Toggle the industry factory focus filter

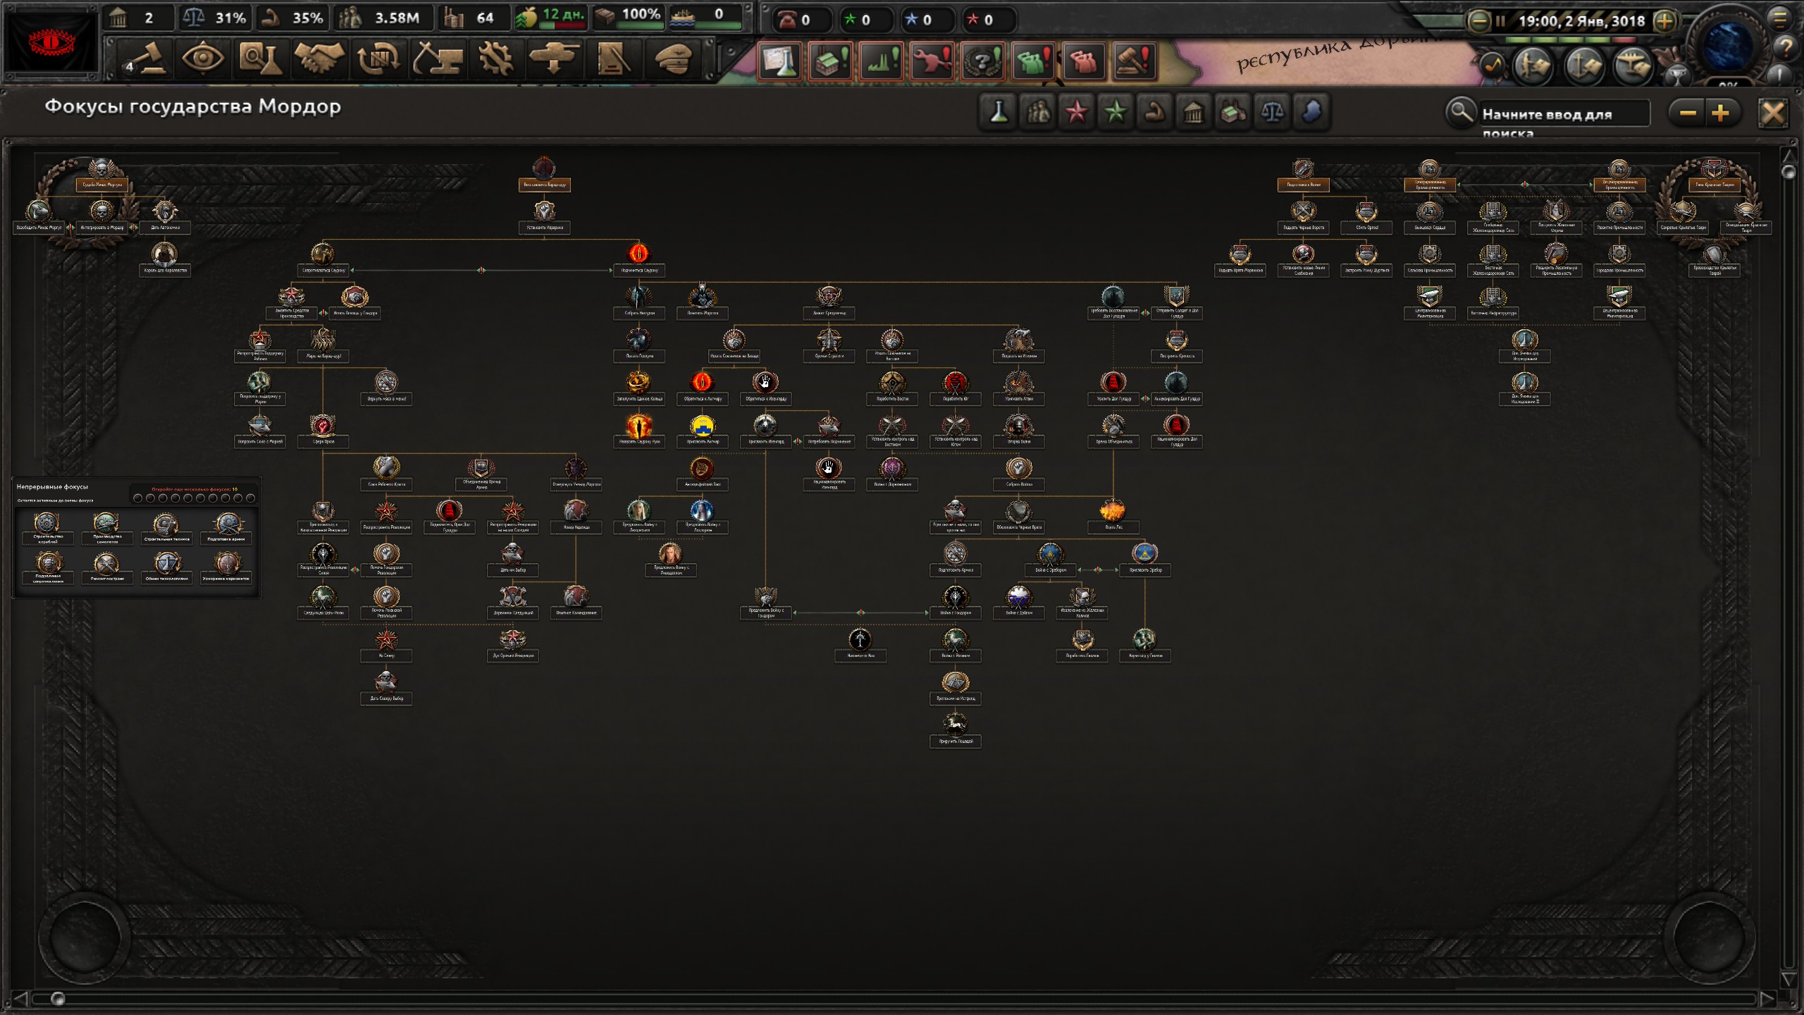point(1232,112)
